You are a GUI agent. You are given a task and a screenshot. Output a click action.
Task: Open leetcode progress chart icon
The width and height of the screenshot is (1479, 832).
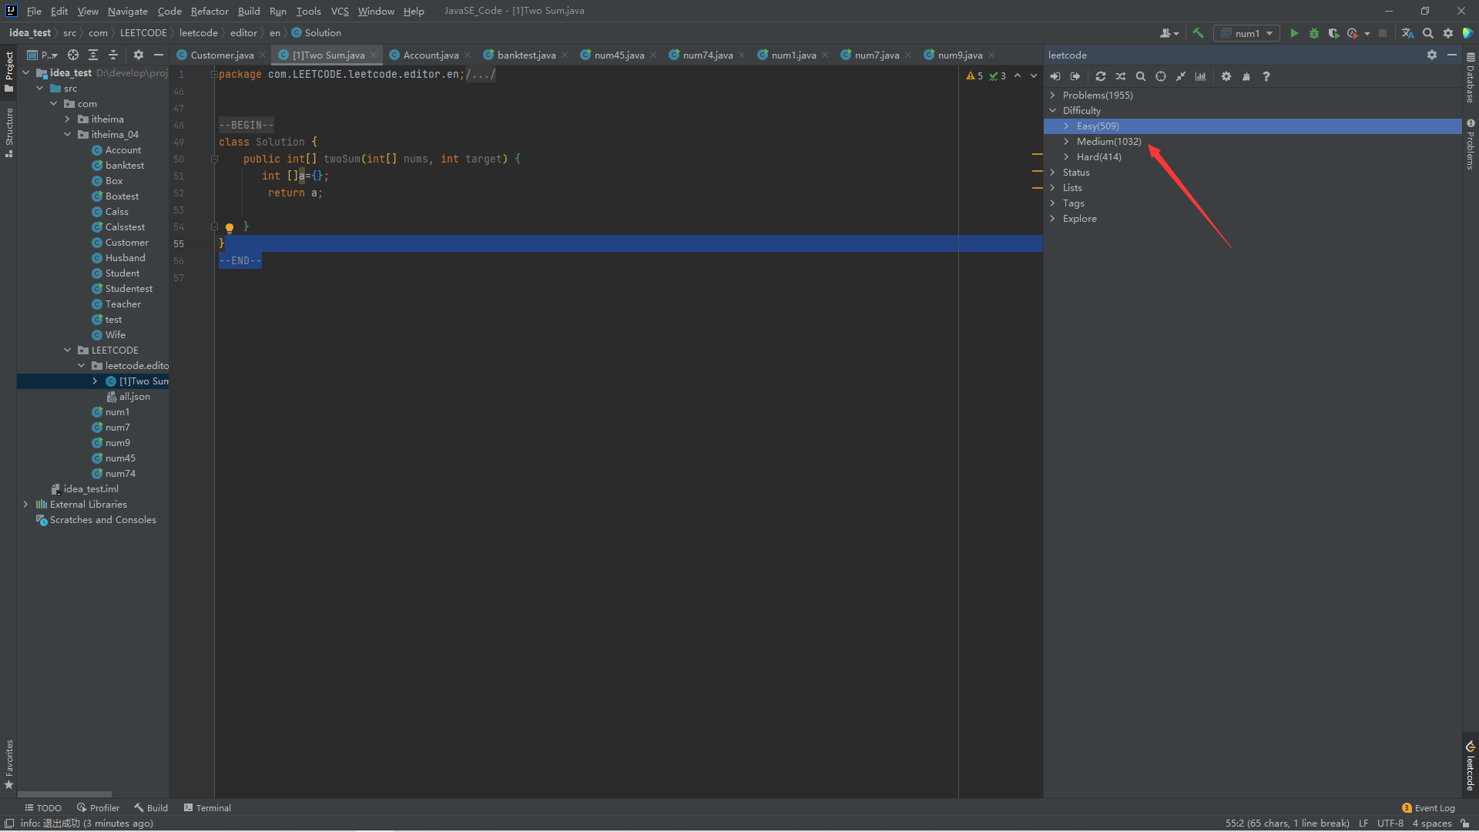(1201, 76)
